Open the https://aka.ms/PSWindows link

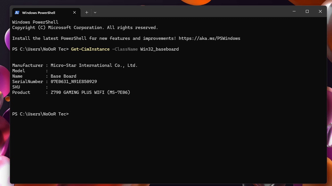coord(209,38)
